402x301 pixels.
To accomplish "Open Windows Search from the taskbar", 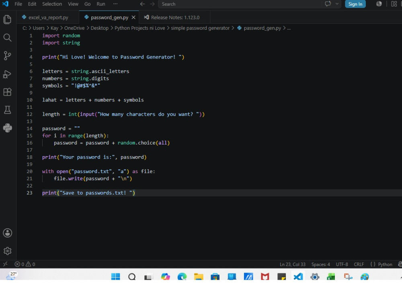I will [x=132, y=277].
